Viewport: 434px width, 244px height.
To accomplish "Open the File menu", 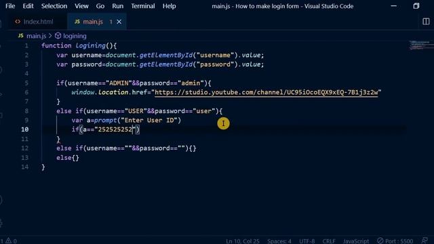I will click(10, 6).
